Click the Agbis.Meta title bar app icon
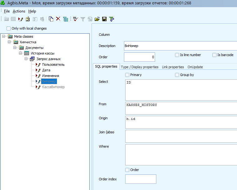The width and height of the screenshot is (237, 190). pyautogui.click(x=3, y=3)
